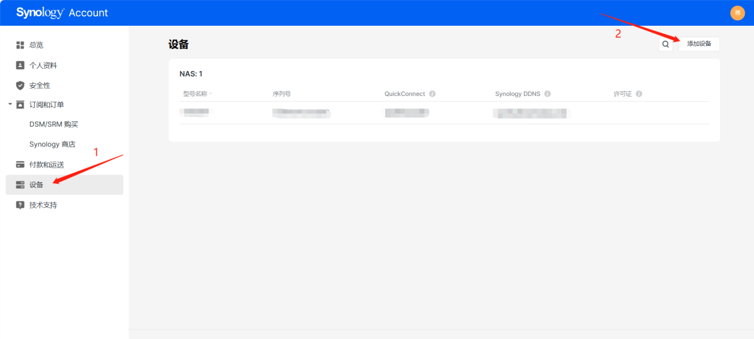The height and width of the screenshot is (339, 754).
Task: Click the 个人资料 person icon
Action: coord(20,65)
